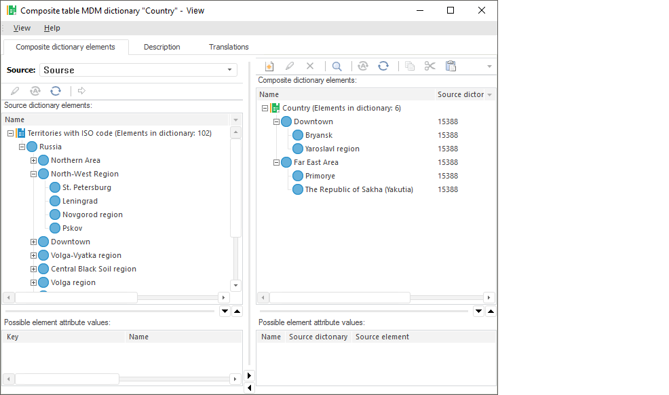669x395 pixels.
Task: Click the blue circle icon next to Bryansk
Action: (298, 135)
